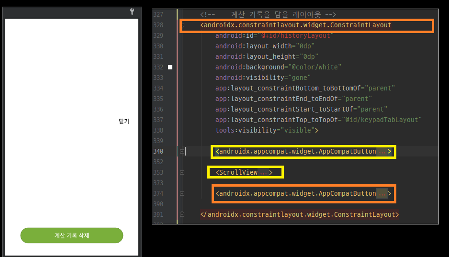Click line number 374 in the gutter
The height and width of the screenshot is (257, 449).
[158, 193]
